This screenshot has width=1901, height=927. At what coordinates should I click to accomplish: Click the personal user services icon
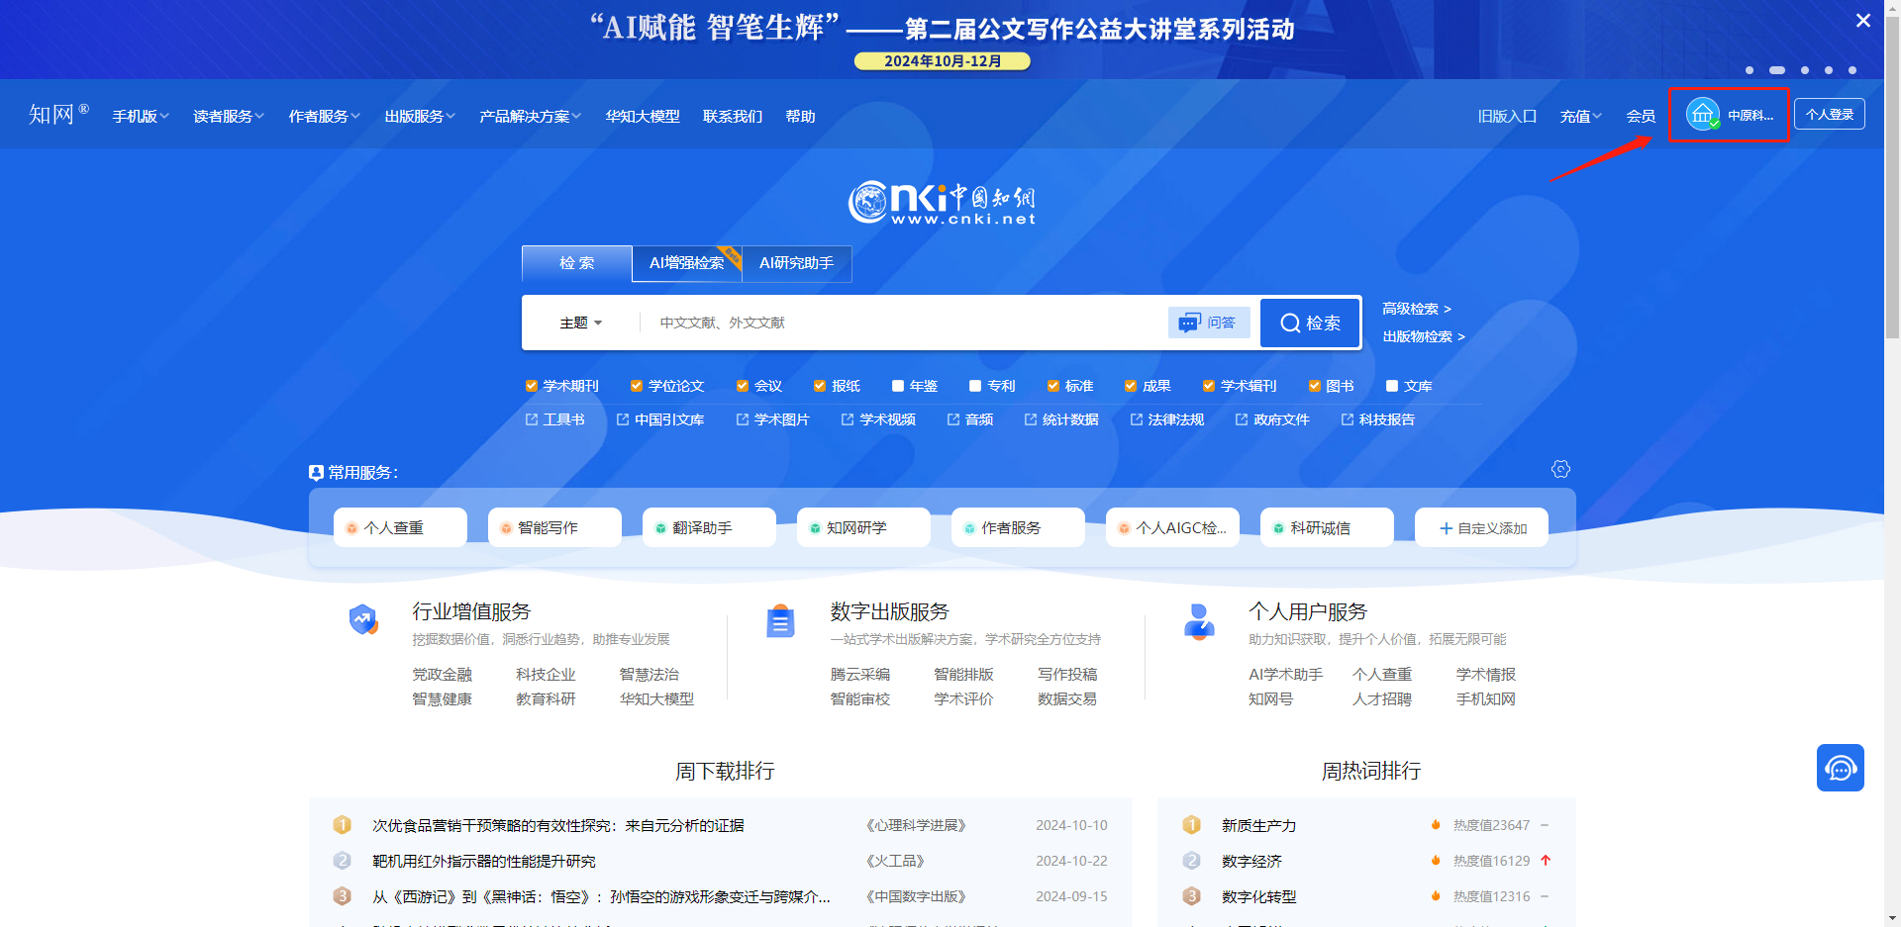coord(1199,621)
